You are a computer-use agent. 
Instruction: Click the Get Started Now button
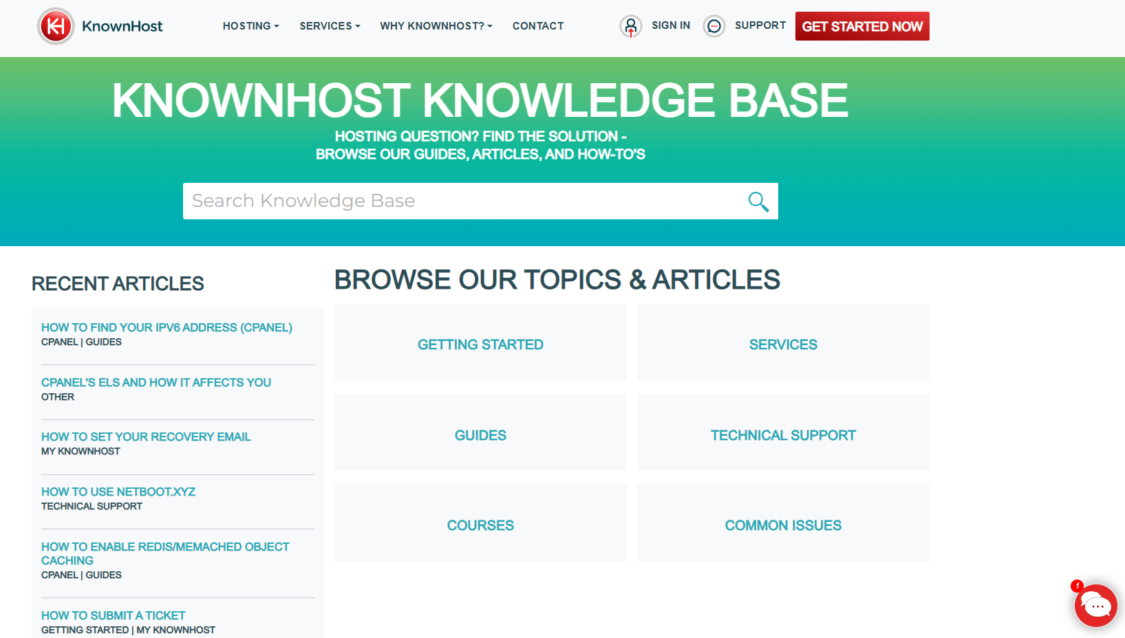862,26
